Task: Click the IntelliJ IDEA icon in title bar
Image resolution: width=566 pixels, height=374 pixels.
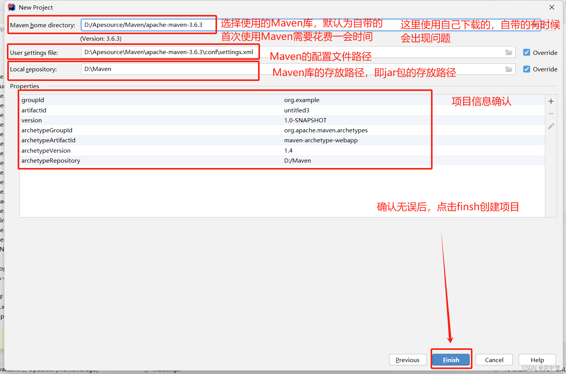Action: [11, 7]
